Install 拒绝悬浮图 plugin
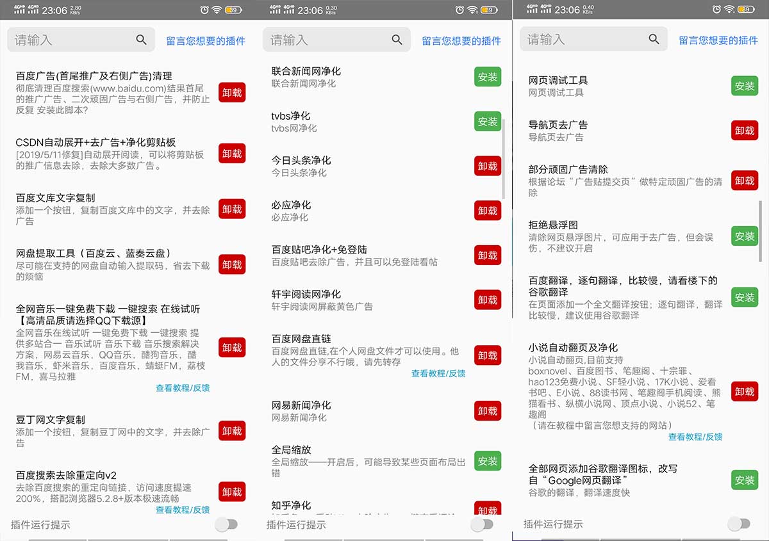Screen dimensions: 769x541 click(x=745, y=236)
